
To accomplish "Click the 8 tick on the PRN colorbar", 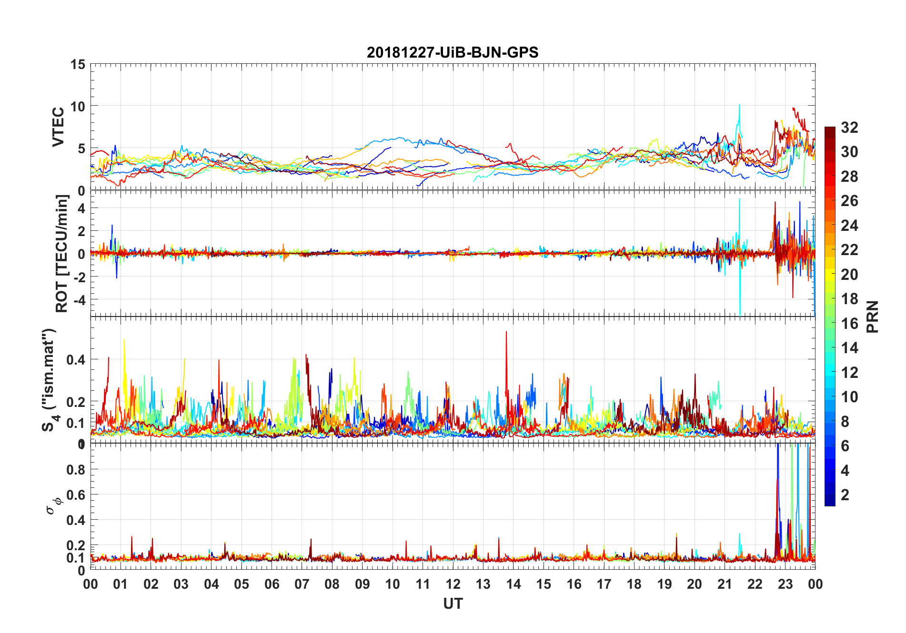I will click(846, 421).
